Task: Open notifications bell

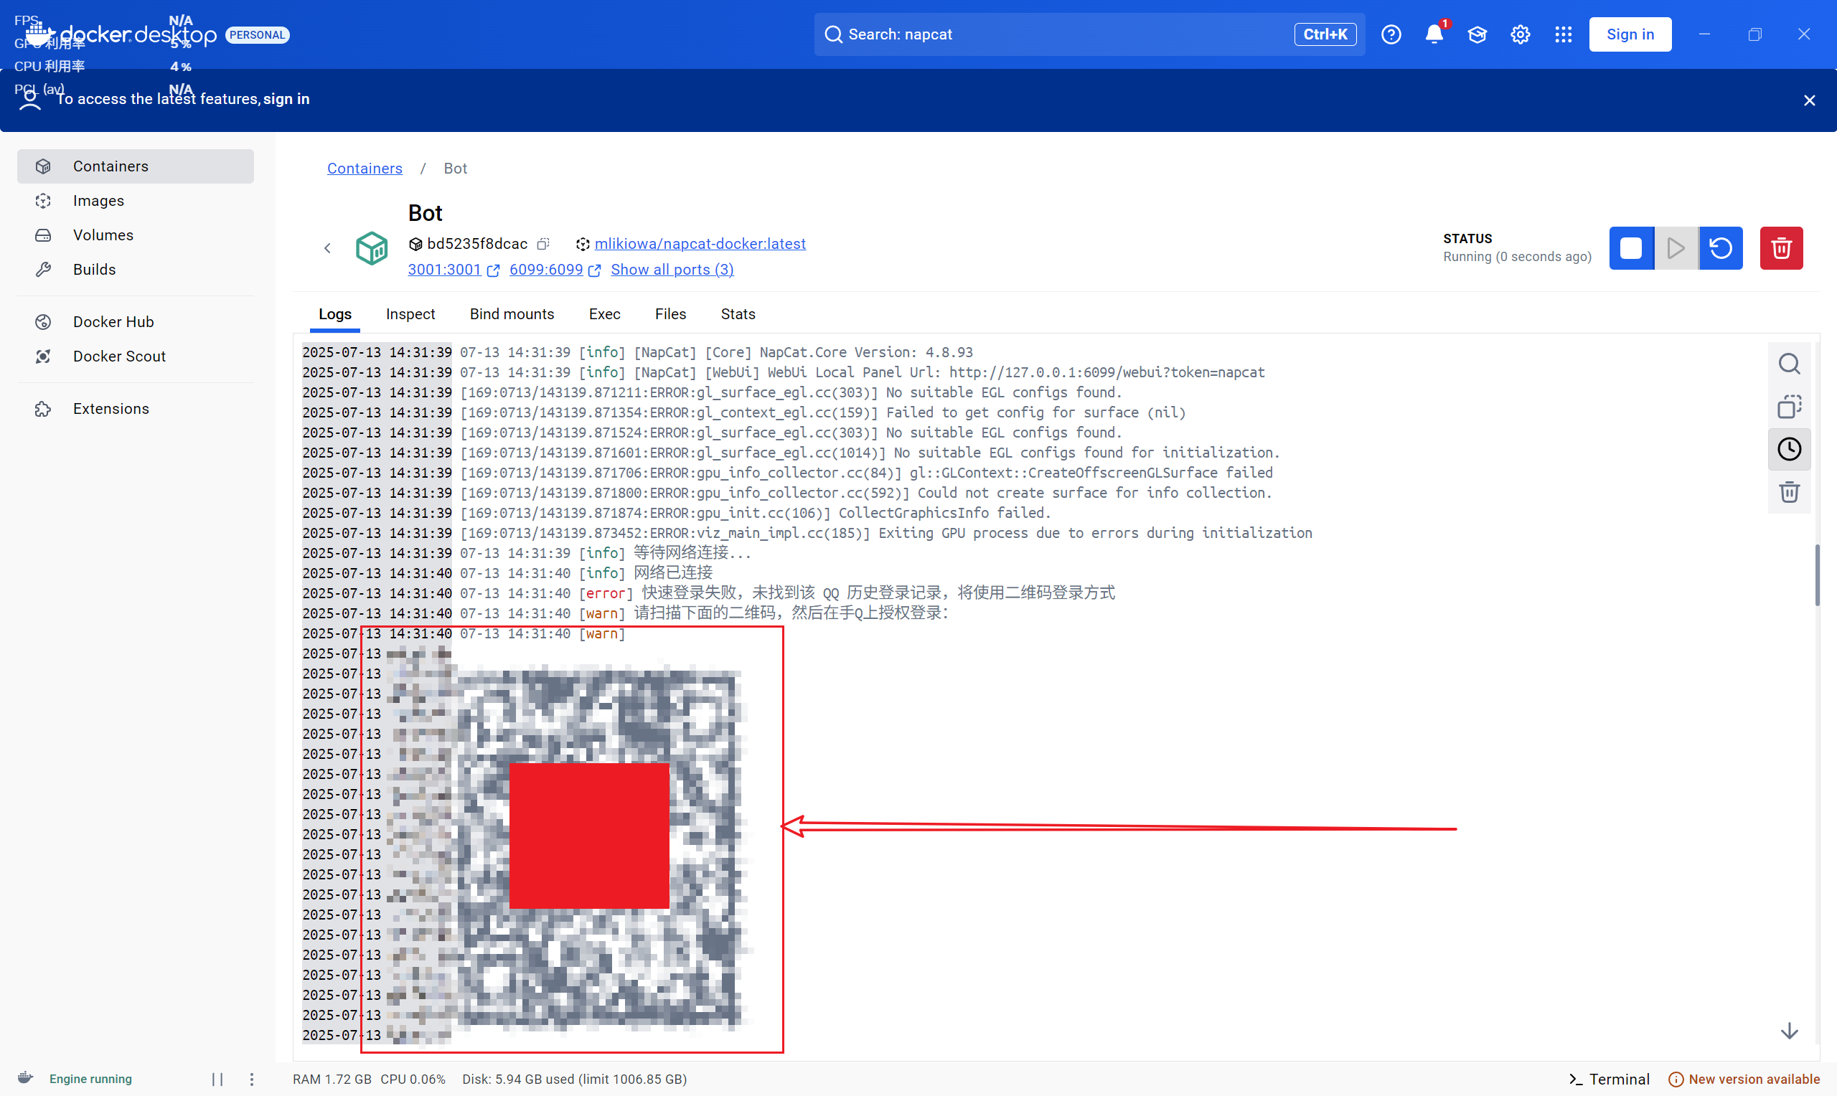Action: (1434, 34)
